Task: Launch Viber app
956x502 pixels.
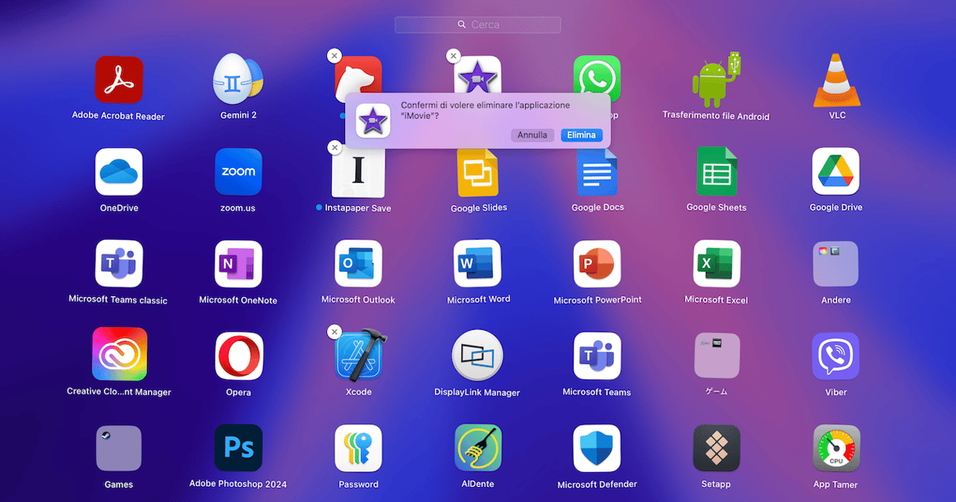Action: (836, 356)
